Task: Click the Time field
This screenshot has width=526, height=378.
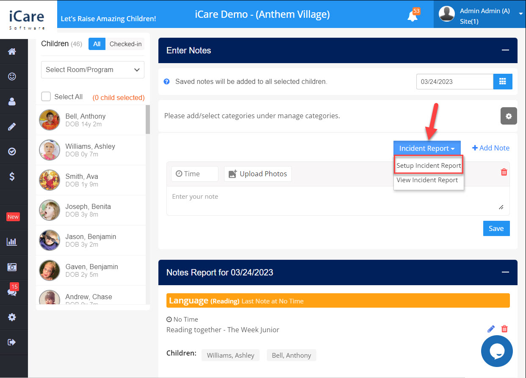Action: pyautogui.click(x=195, y=174)
